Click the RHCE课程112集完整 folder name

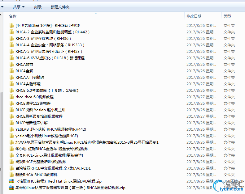(x=33, y=103)
